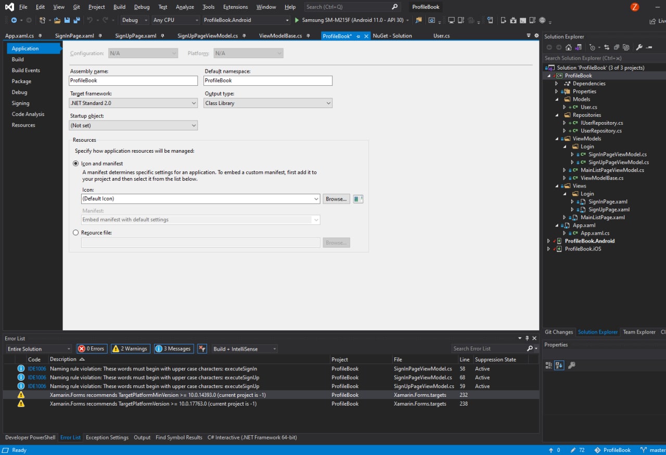This screenshot has width=666, height=455.
Task: Toggle the 3 Messages filter
Action: tap(174, 349)
